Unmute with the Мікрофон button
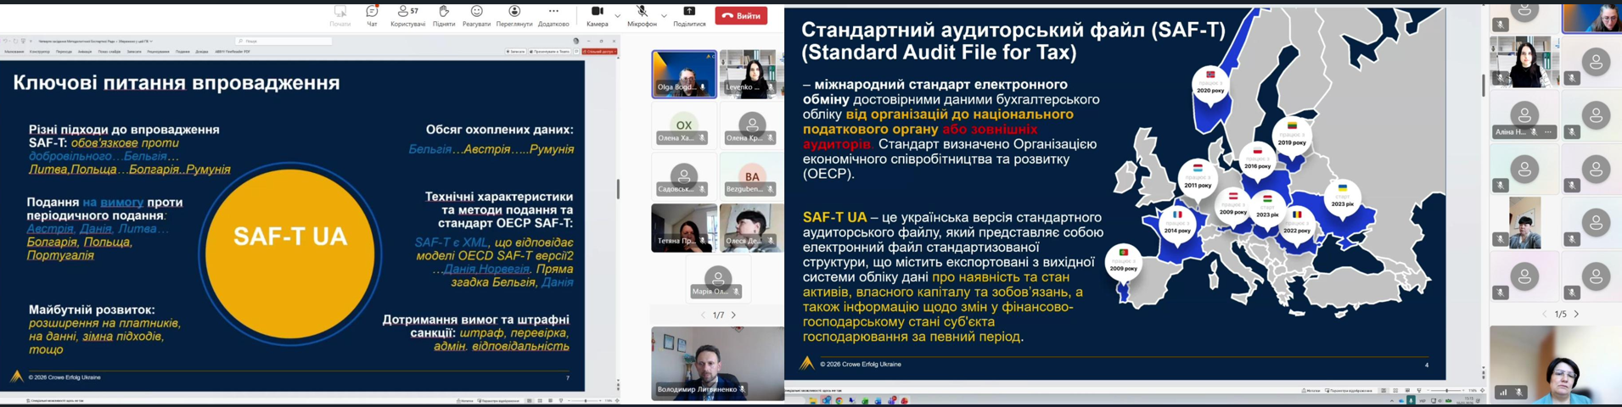 click(642, 15)
